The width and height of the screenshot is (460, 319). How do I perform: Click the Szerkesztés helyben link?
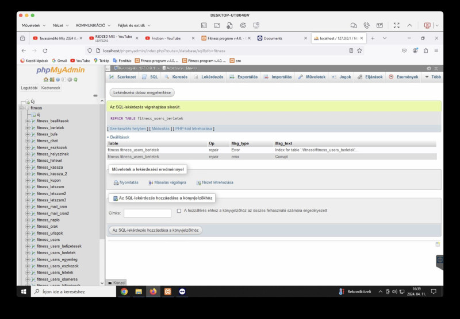[x=128, y=129]
